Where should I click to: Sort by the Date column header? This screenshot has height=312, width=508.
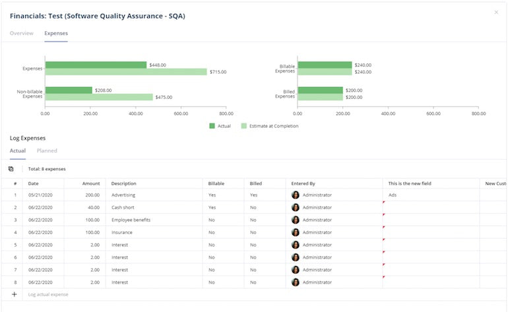[x=34, y=183]
